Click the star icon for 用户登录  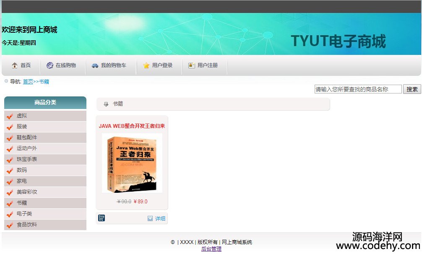[x=146, y=65]
